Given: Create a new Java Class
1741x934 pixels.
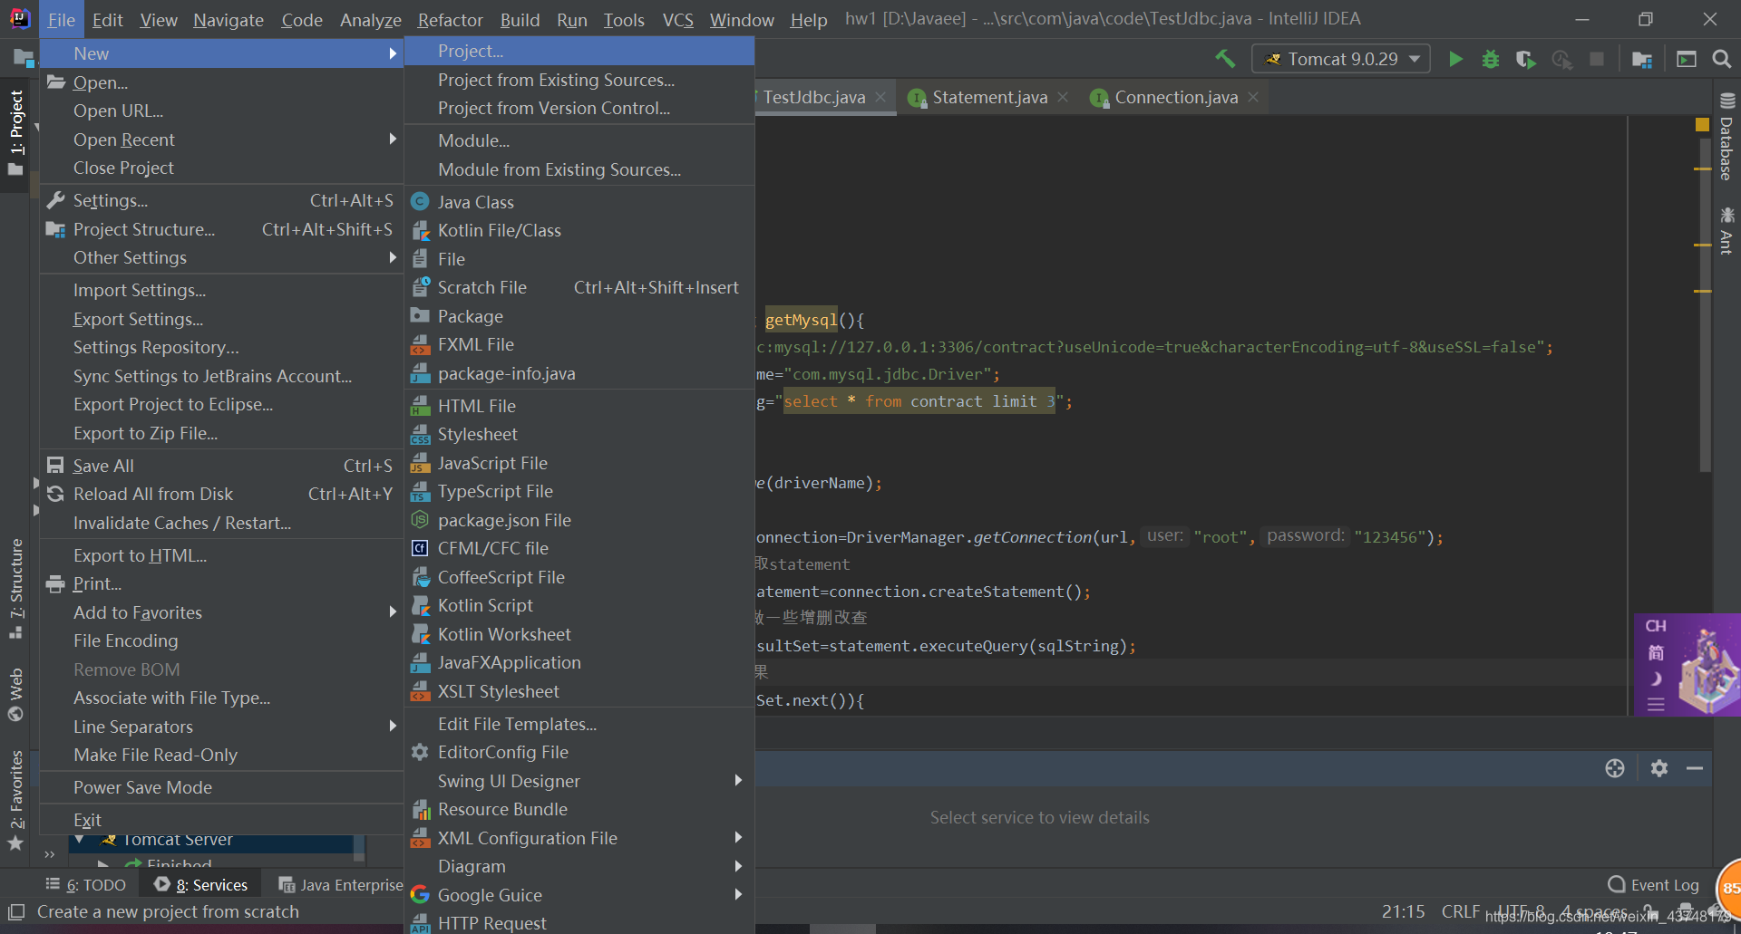Looking at the screenshot, I should [x=579, y=202].
